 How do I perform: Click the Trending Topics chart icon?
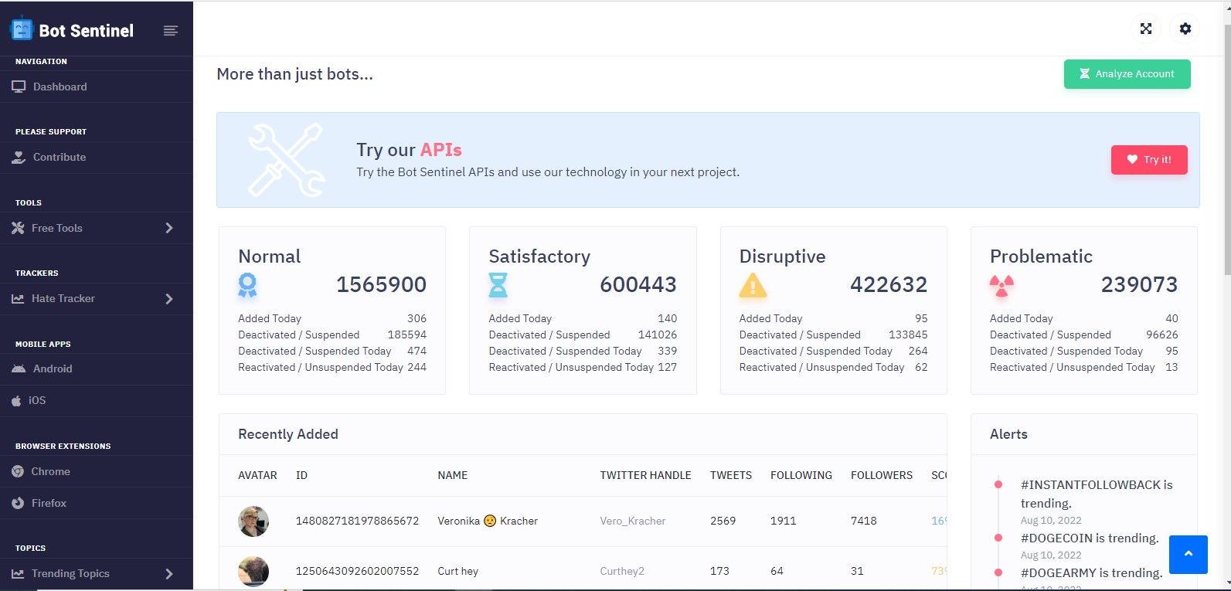(18, 574)
